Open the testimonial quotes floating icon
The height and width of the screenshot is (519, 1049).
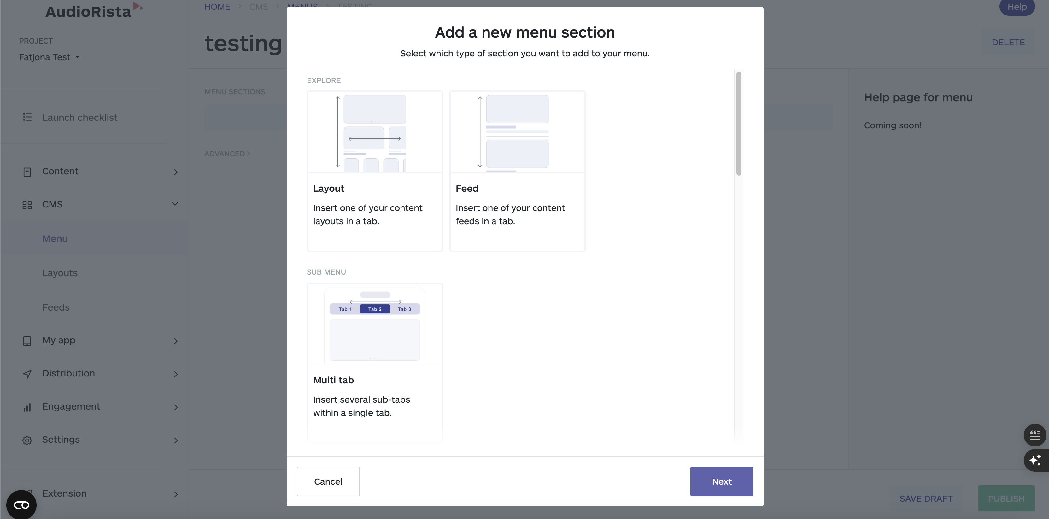pyautogui.click(x=1035, y=435)
